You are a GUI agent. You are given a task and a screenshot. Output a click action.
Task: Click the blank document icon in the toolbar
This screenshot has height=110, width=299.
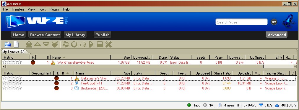(x=16, y=45)
